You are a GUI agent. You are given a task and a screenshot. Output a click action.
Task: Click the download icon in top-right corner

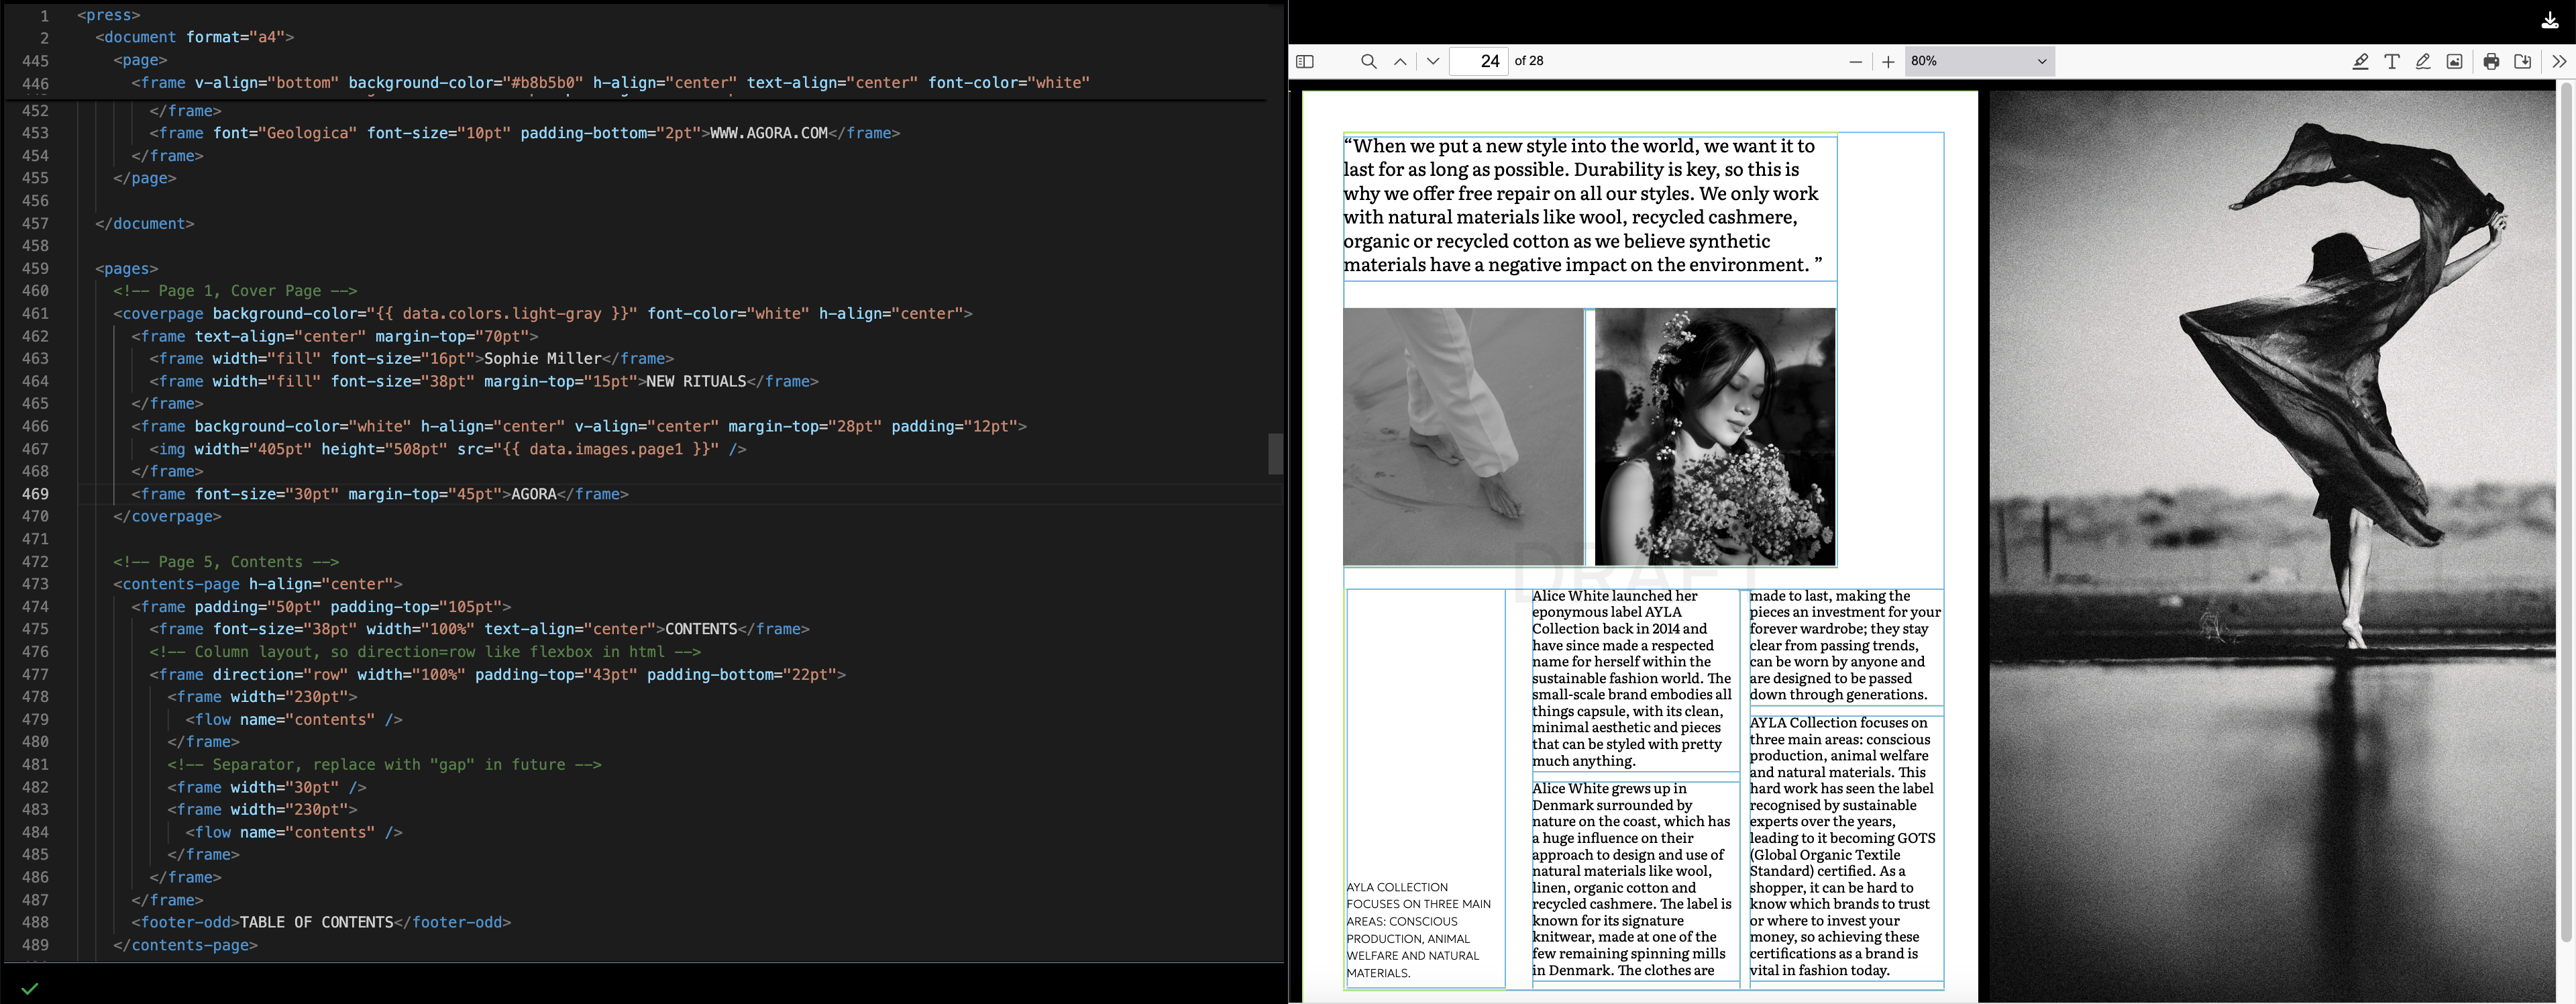point(2550,21)
